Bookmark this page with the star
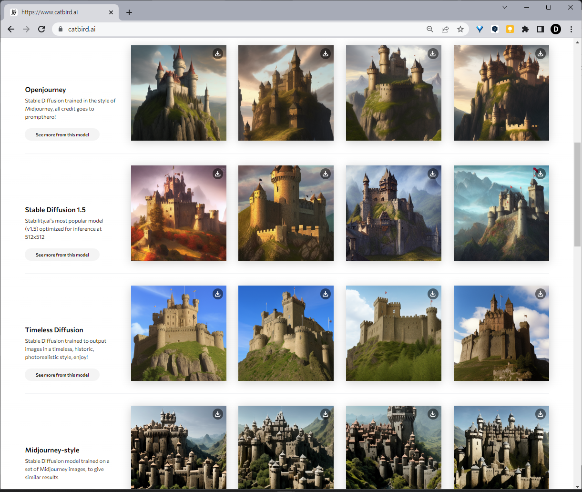Image resolution: width=582 pixels, height=492 pixels. tap(460, 29)
